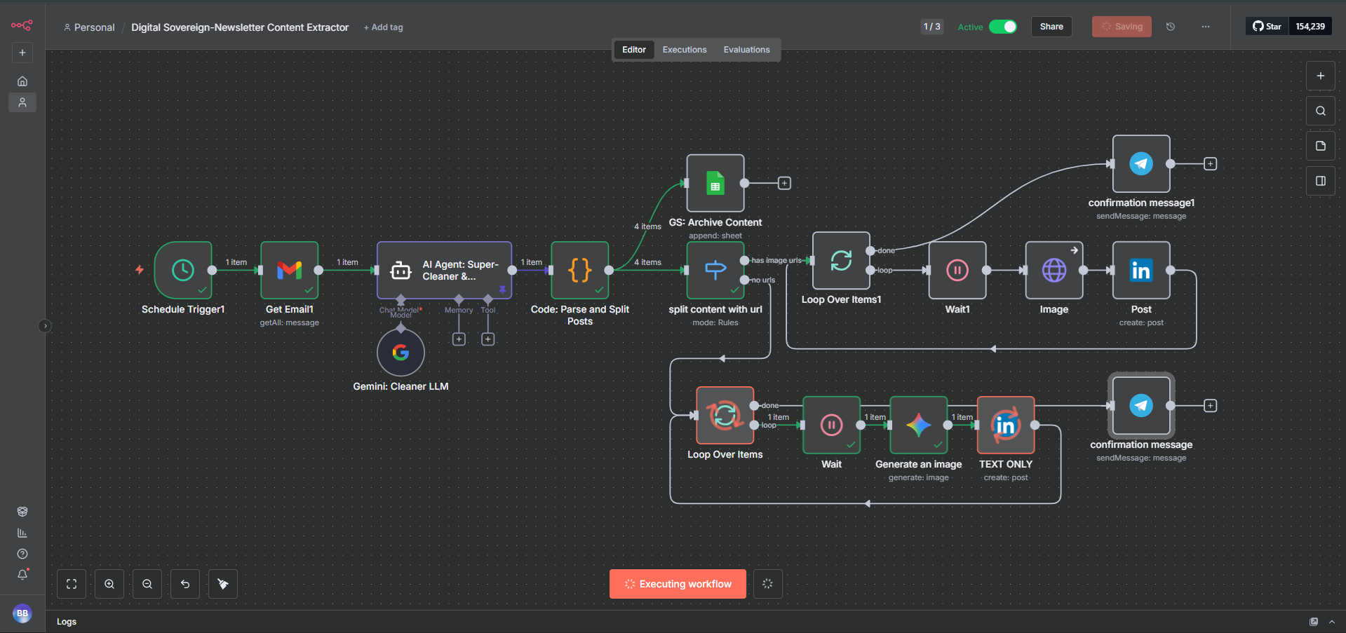Switch to the Executions tab
The width and height of the screenshot is (1346, 633).
point(684,49)
